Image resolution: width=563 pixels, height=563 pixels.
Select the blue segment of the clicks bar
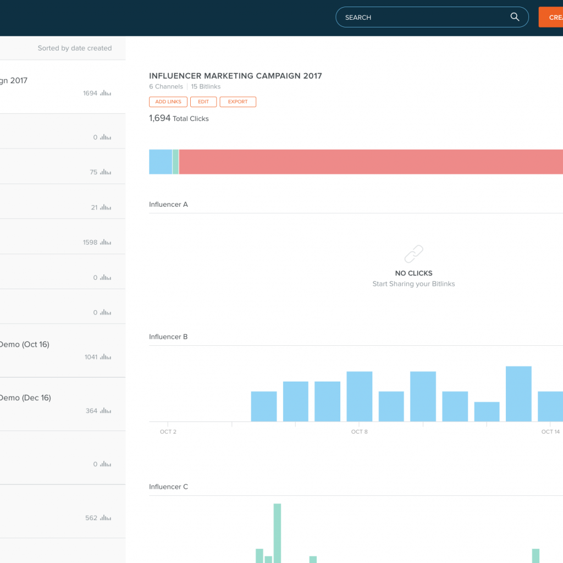(x=161, y=162)
